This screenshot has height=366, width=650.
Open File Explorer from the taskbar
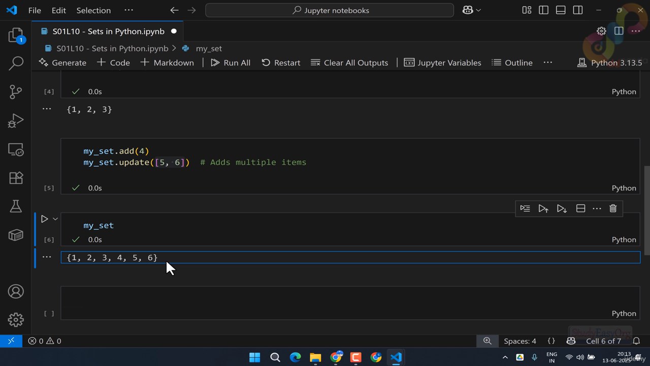click(x=315, y=357)
